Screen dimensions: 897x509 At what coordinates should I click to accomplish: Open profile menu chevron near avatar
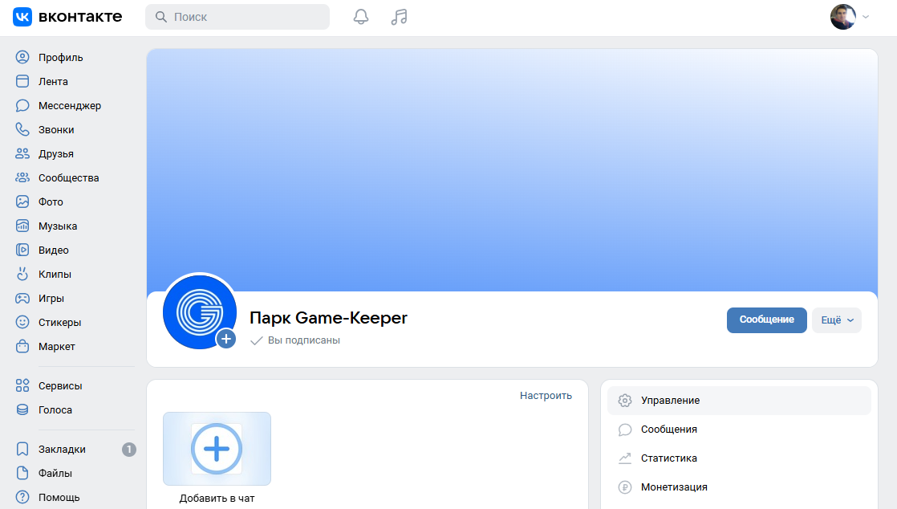click(x=866, y=17)
